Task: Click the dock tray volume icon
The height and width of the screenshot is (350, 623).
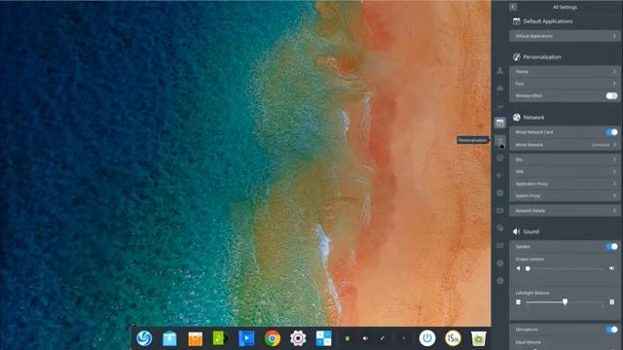Action: [365, 338]
